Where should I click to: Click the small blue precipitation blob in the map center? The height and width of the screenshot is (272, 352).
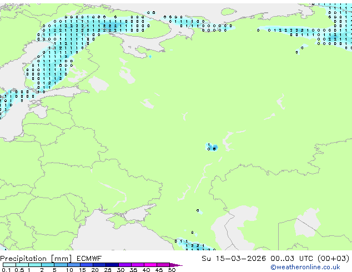212,147
